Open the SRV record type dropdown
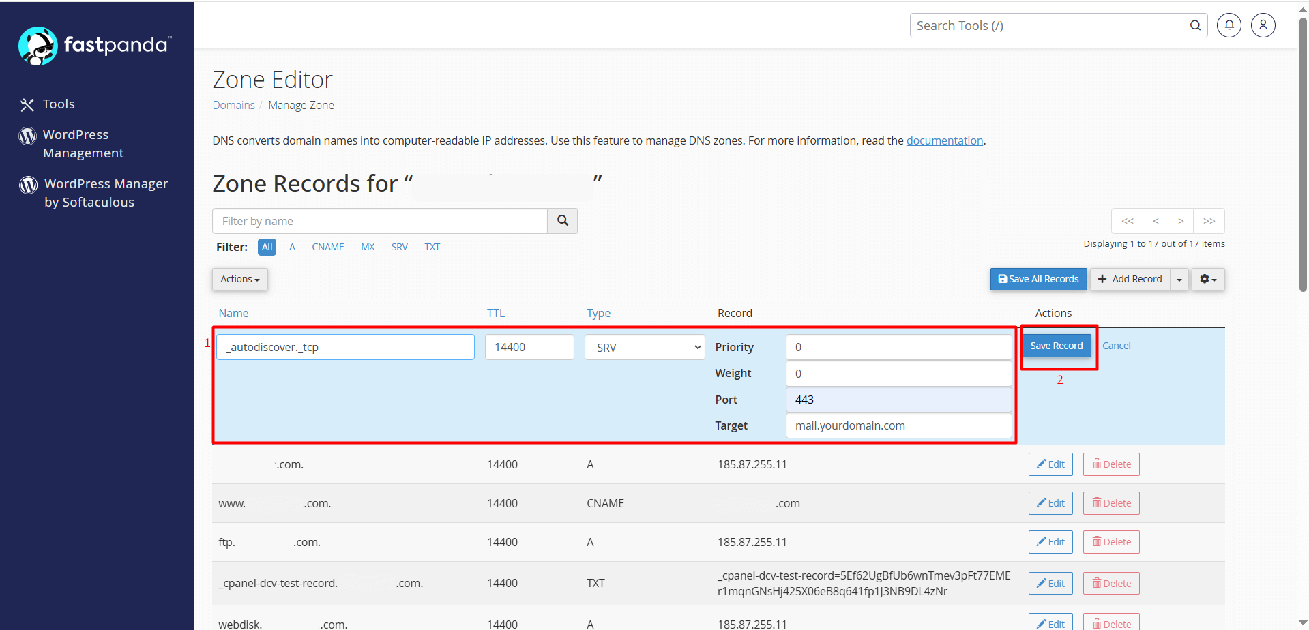Image resolution: width=1309 pixels, height=630 pixels. coord(645,347)
